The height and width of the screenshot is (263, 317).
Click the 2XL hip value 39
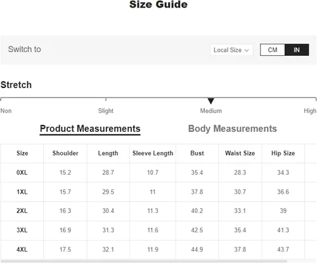283,211
